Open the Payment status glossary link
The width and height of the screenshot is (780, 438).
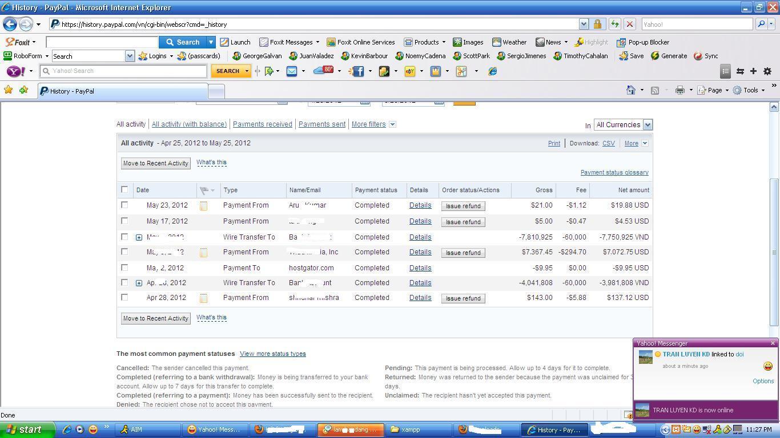point(614,172)
